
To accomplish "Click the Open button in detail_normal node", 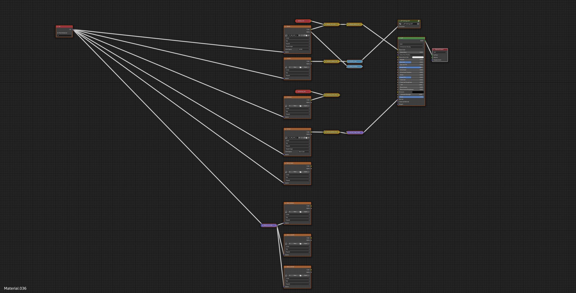I will click(x=304, y=275).
